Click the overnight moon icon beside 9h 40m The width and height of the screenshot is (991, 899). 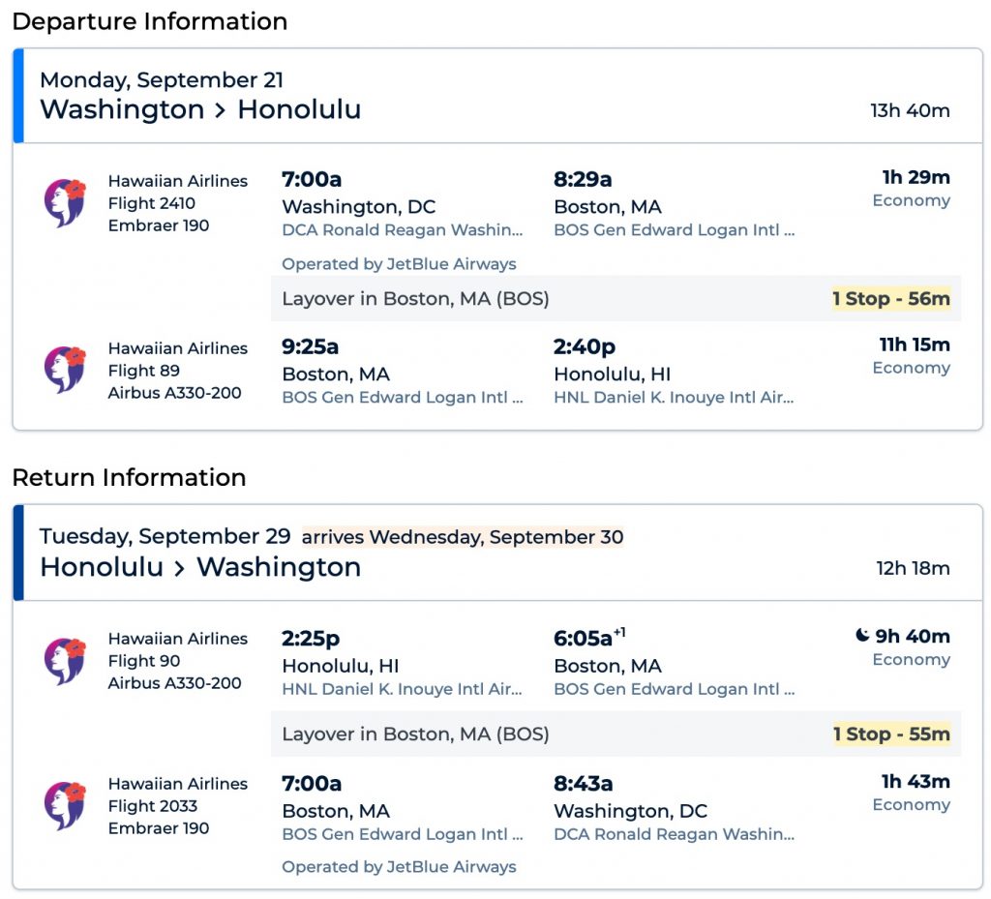pos(862,636)
